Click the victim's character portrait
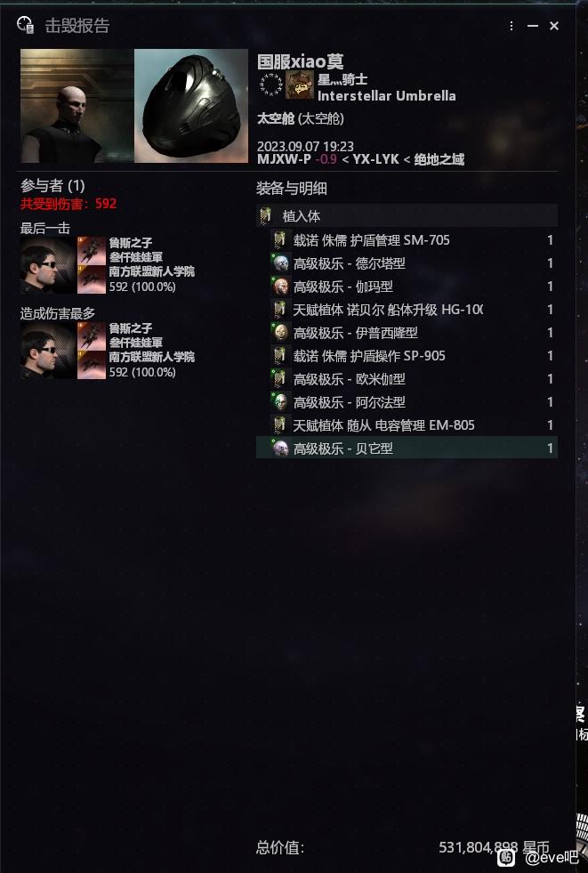Viewport: 588px width, 873px height. pos(77,106)
